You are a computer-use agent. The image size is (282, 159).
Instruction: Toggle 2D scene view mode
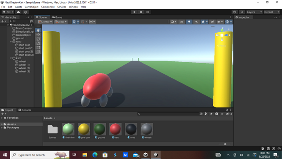click(x=182, y=22)
